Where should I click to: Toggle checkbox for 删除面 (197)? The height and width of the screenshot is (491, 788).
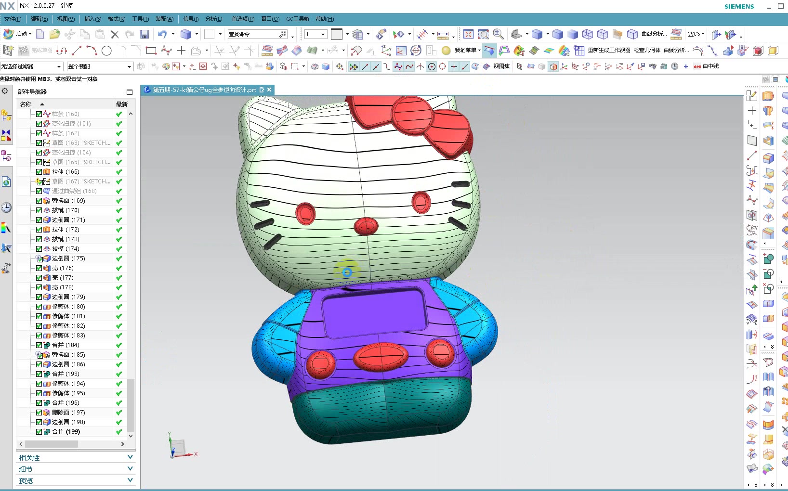click(39, 413)
